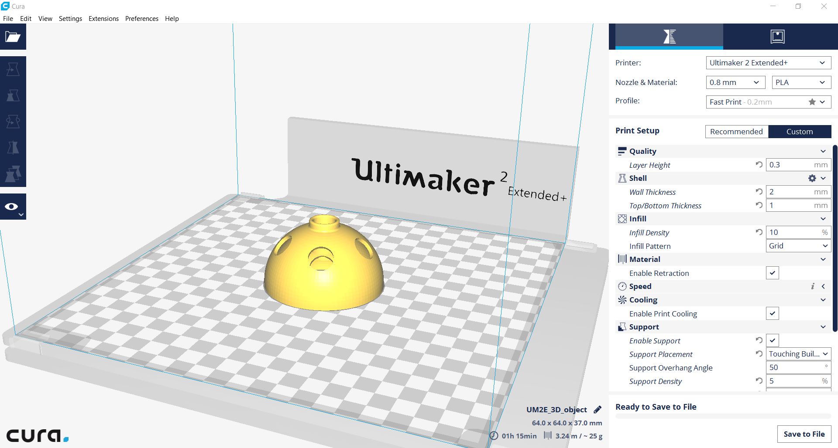Toggle Enable Retraction checkbox
838x448 pixels.
click(x=772, y=273)
